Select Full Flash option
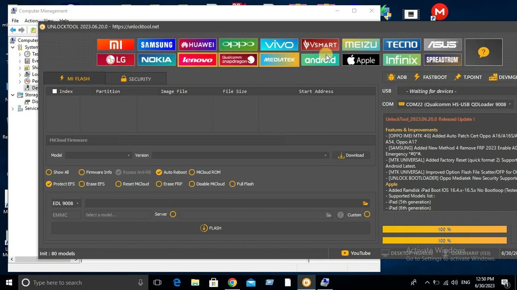The image size is (517, 290). tap(242, 184)
